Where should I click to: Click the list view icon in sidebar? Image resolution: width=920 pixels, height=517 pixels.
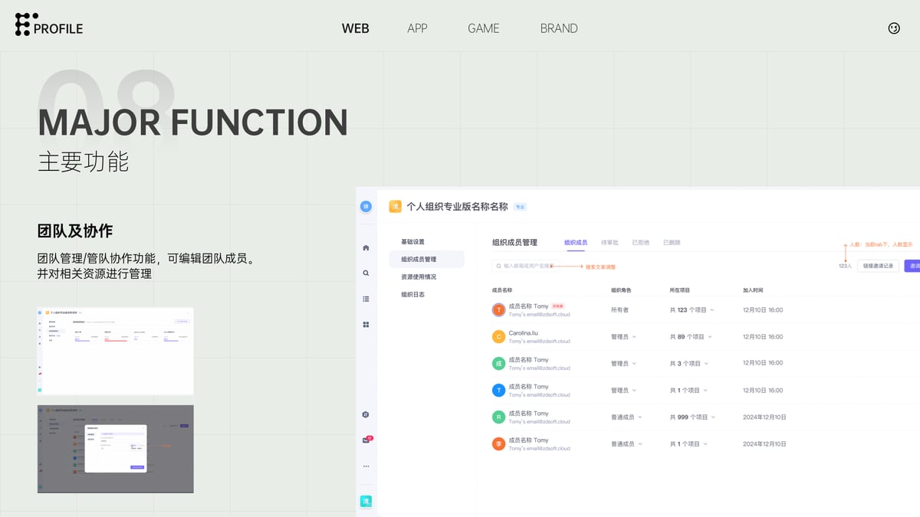(366, 299)
